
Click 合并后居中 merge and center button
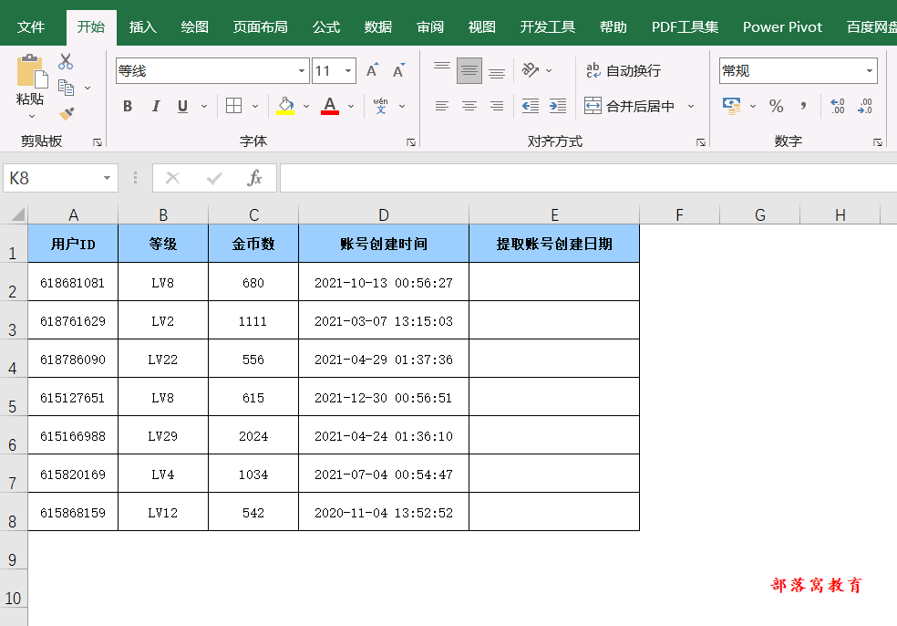click(x=630, y=106)
